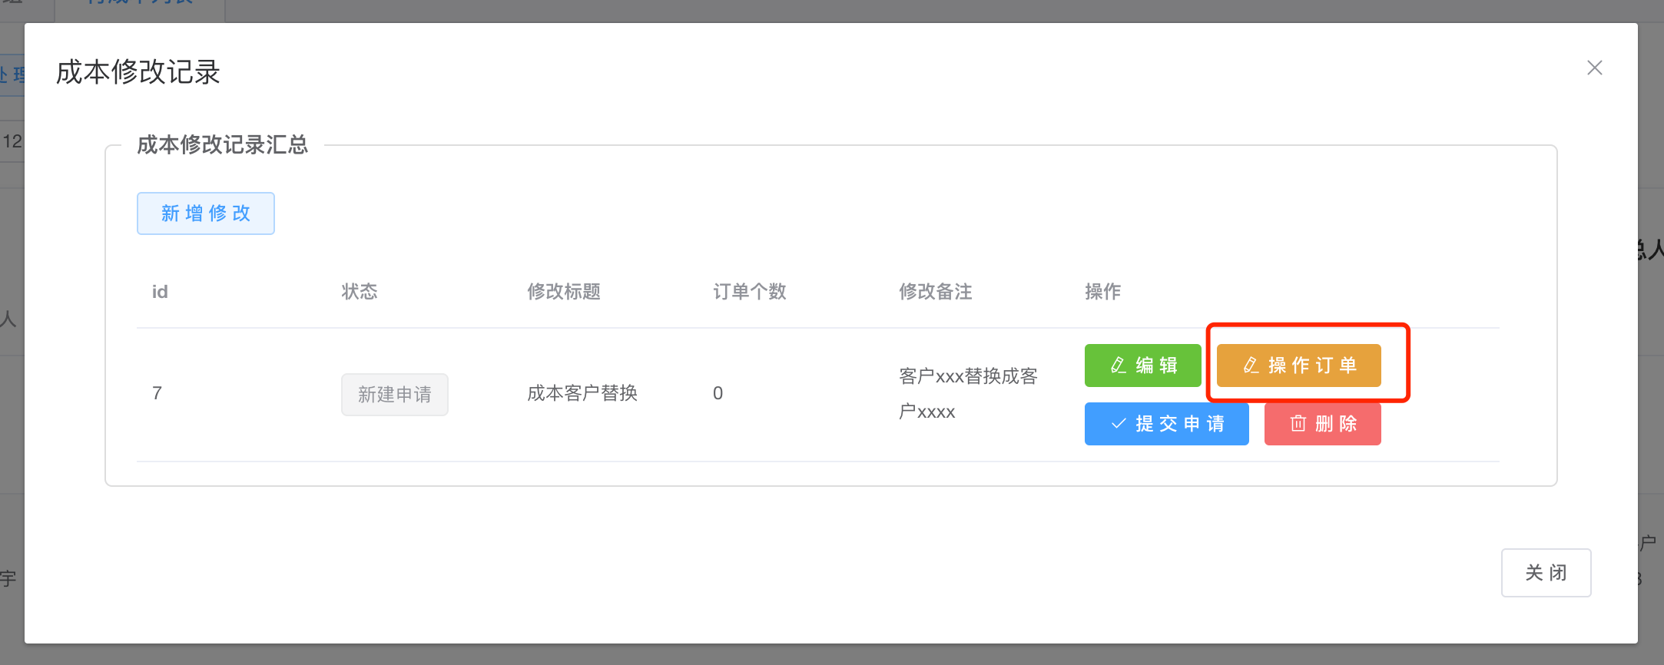Click the dialog title 成本修改记录
Screen dimensions: 1664x665
tap(138, 72)
